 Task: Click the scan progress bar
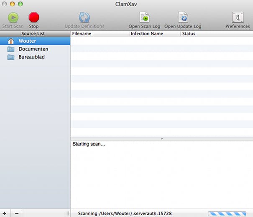[x=227, y=214]
